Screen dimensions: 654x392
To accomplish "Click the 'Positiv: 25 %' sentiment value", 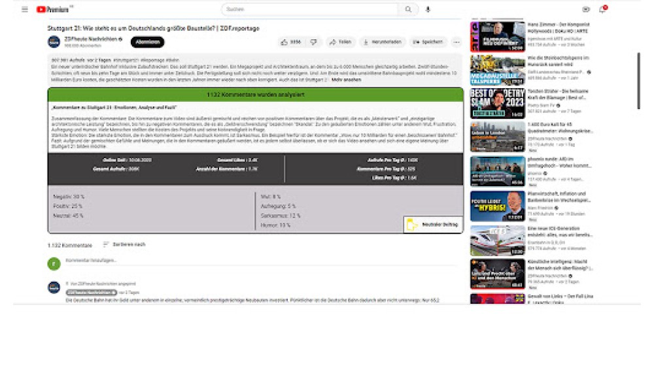I will (67, 206).
